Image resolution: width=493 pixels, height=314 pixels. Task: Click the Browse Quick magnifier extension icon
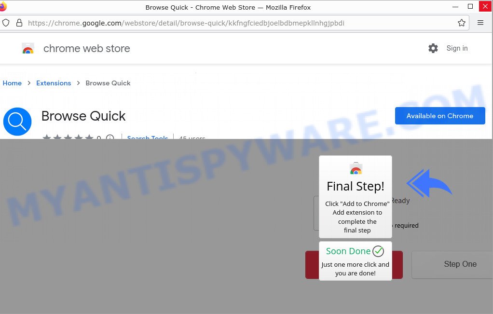point(17,122)
